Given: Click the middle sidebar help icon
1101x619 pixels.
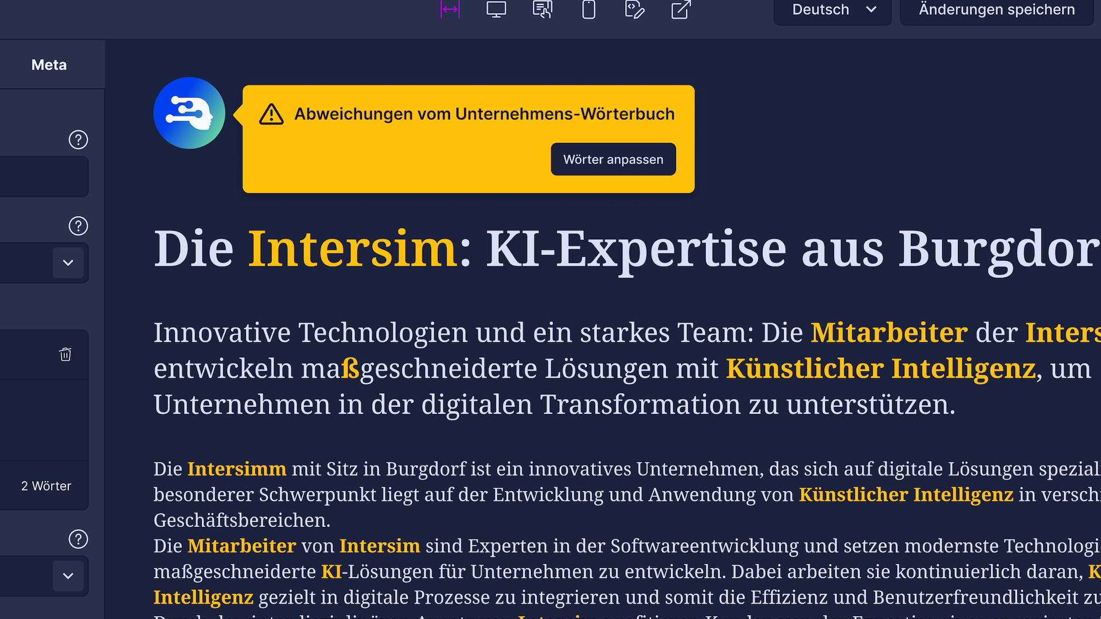Looking at the screenshot, I should (x=78, y=226).
